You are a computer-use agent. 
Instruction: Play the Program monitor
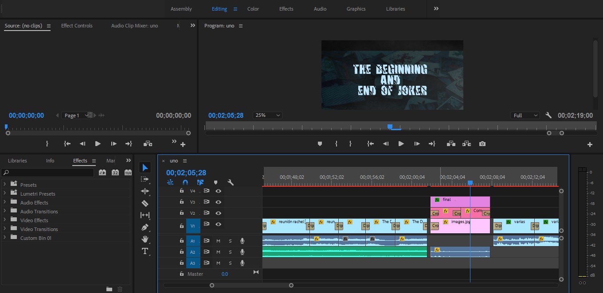click(401, 144)
